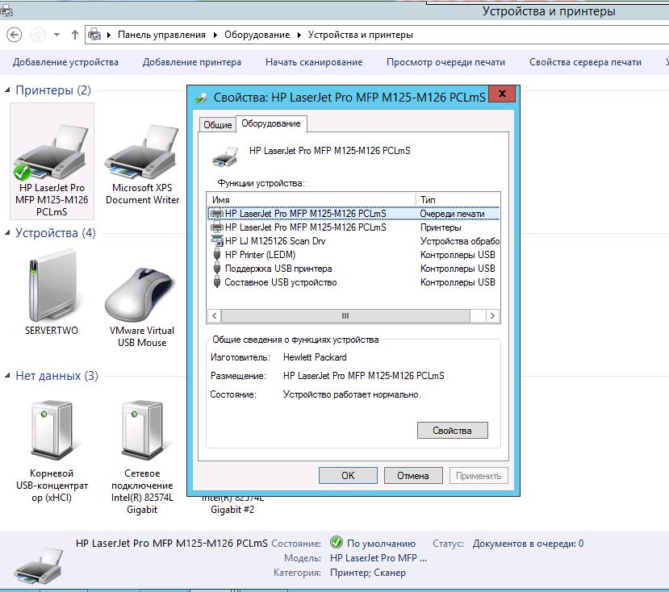The height and width of the screenshot is (592, 669).
Task: Select the Microsoft XPS Document Writer printer icon
Action: point(142,152)
